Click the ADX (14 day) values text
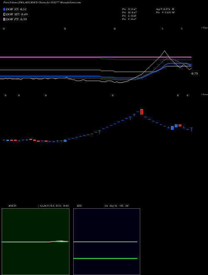The height and width of the screenshot is (275, 208). click(116, 206)
